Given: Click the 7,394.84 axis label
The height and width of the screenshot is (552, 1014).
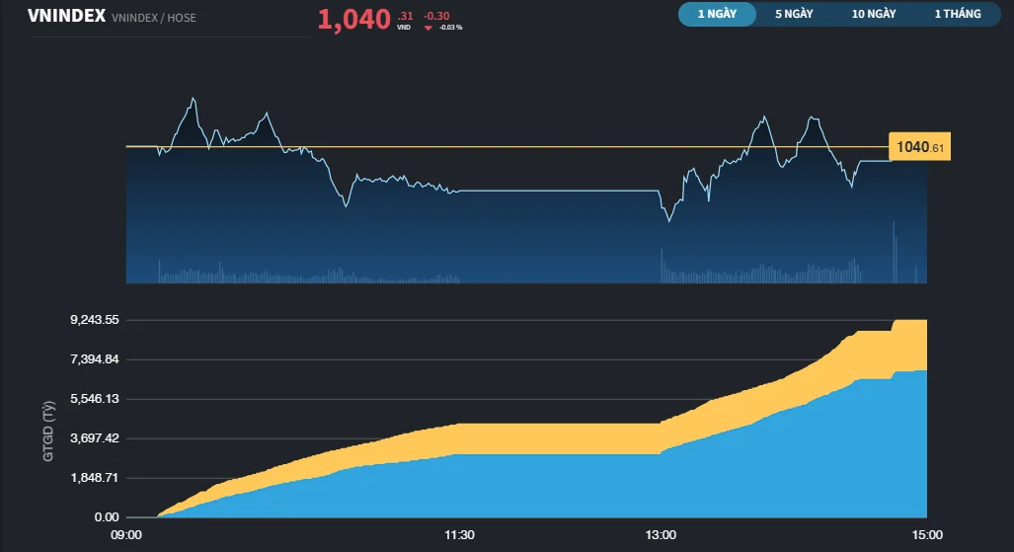Looking at the screenshot, I should click(95, 359).
